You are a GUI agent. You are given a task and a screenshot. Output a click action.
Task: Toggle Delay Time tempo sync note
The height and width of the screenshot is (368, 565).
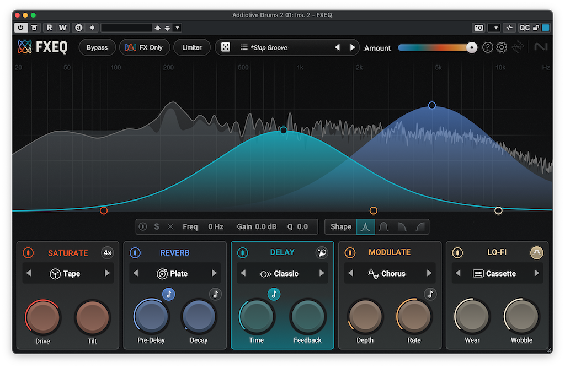[274, 294]
